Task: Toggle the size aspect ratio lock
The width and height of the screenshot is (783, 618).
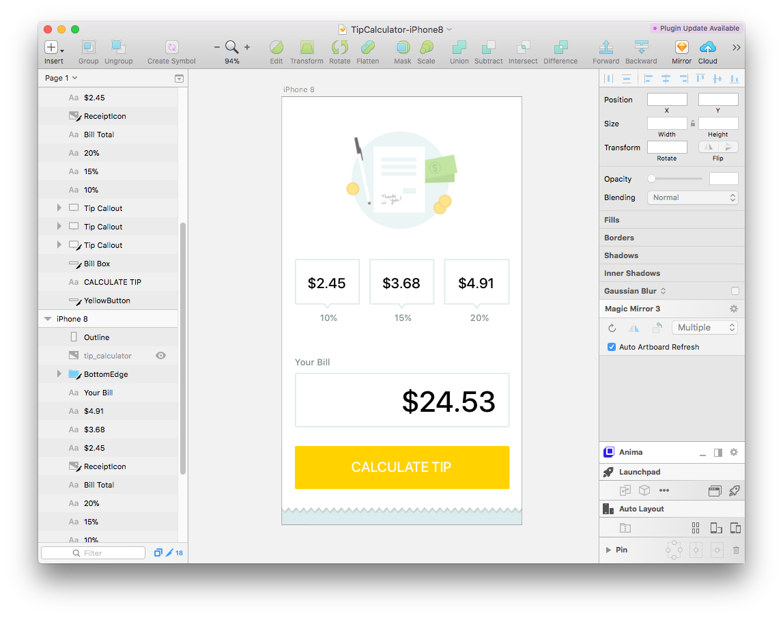Action: 693,124
